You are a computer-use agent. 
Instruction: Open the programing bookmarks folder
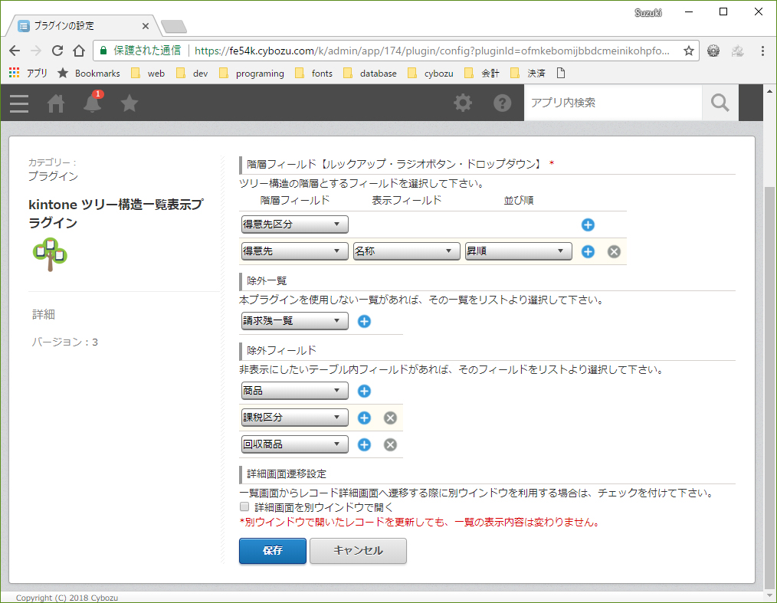point(252,74)
